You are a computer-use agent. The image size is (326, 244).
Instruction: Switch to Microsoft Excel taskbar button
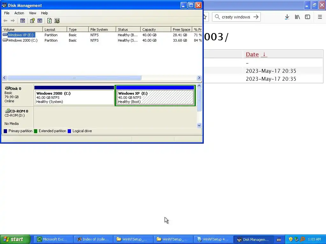pos(53,240)
